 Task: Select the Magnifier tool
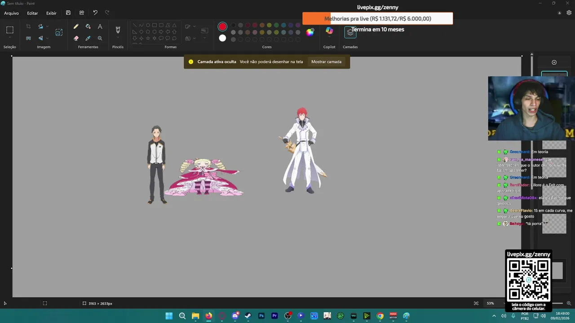click(x=100, y=39)
